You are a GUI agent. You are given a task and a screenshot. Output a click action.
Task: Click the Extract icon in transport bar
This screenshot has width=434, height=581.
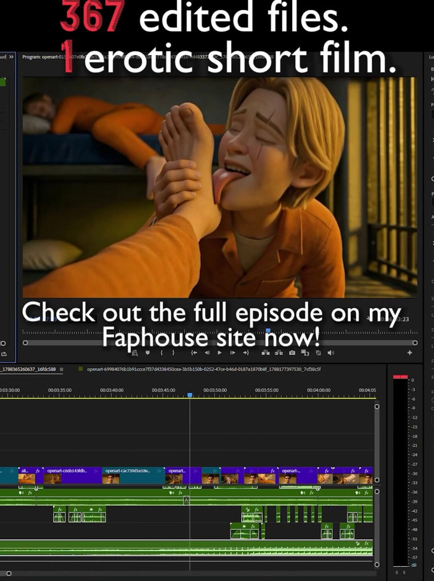click(279, 353)
